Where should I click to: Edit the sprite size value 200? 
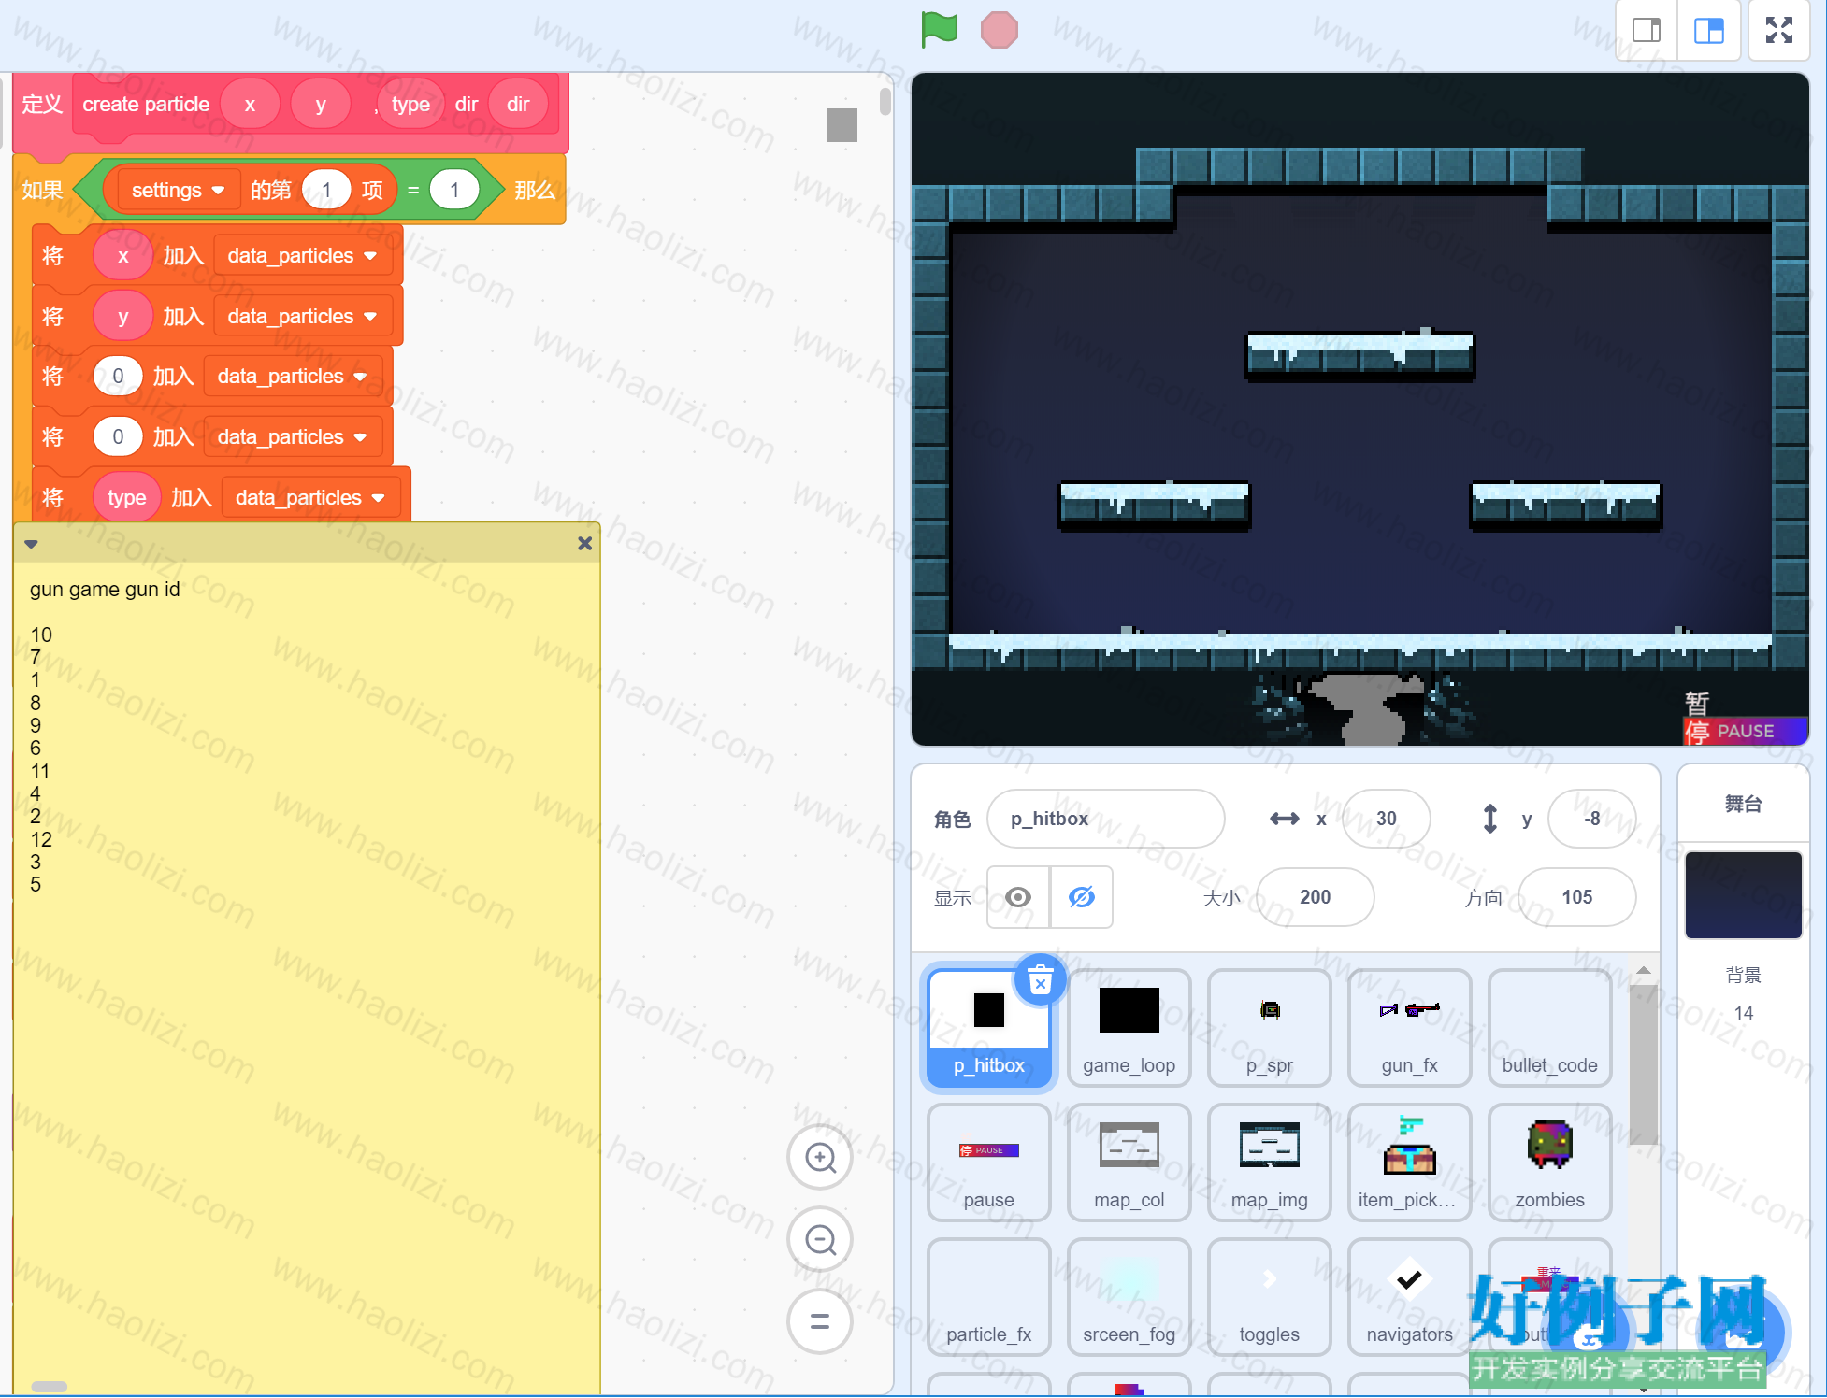tap(1315, 897)
